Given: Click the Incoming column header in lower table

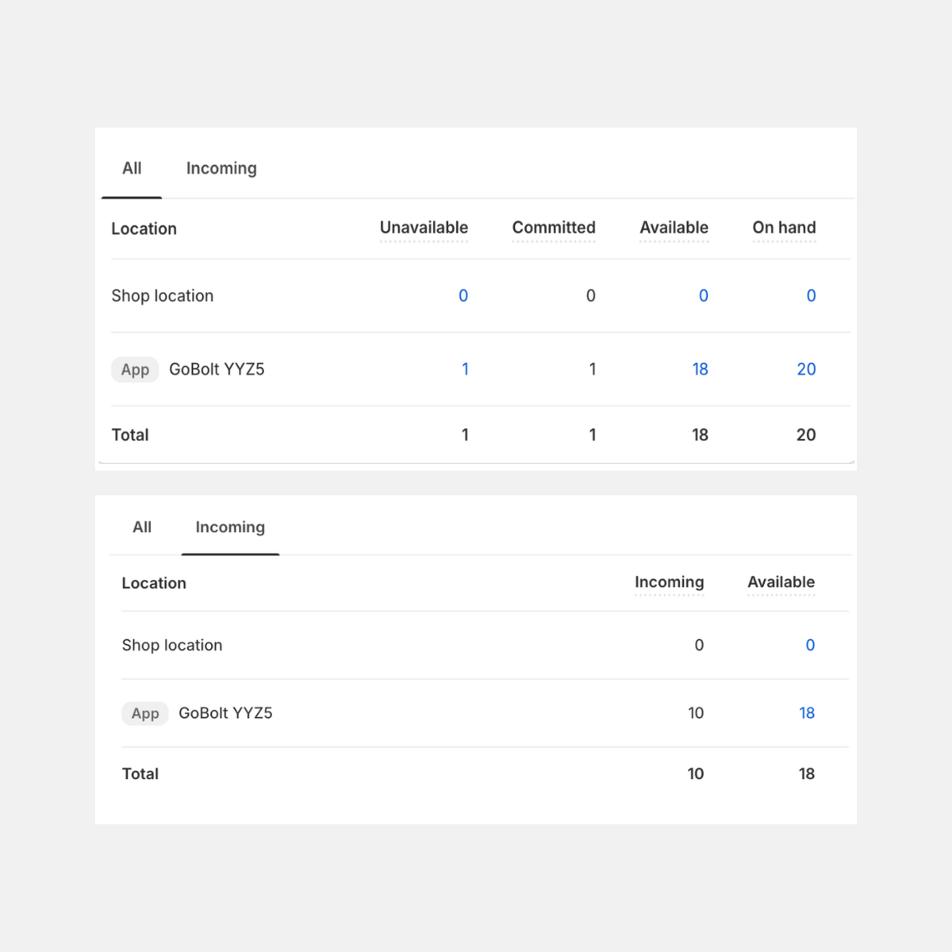Looking at the screenshot, I should point(669,582).
